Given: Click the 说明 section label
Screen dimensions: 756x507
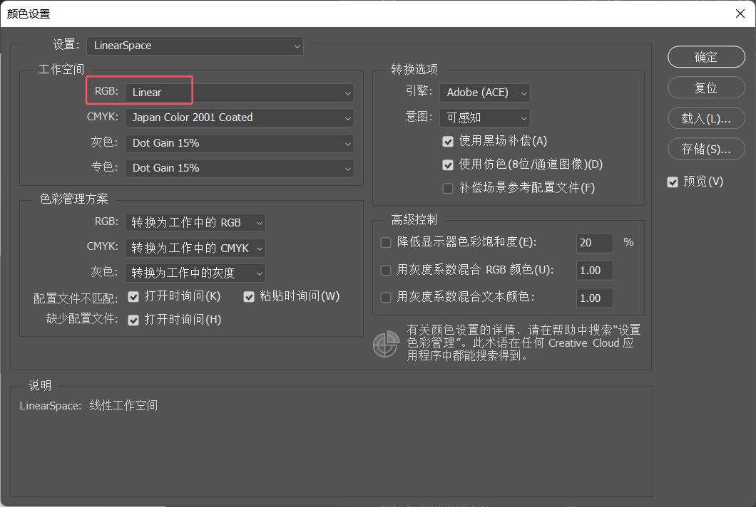Looking at the screenshot, I should pyautogui.click(x=40, y=385).
